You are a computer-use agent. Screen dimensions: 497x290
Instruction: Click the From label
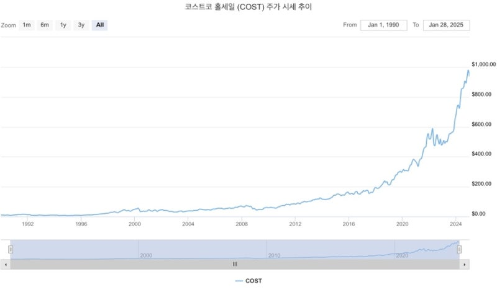click(x=350, y=25)
